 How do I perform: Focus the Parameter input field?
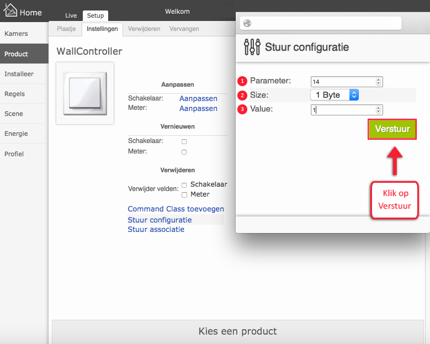pyautogui.click(x=347, y=82)
